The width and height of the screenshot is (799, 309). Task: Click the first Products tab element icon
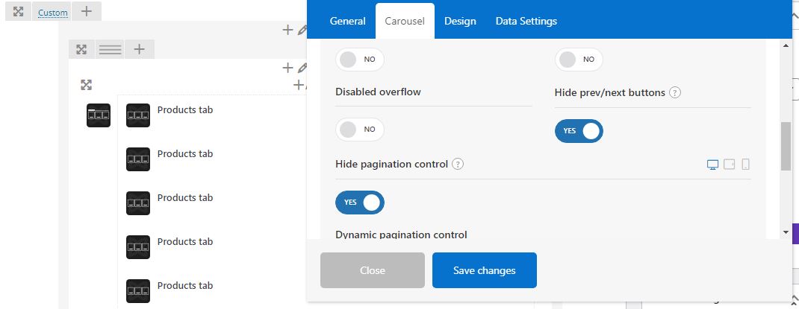point(138,115)
